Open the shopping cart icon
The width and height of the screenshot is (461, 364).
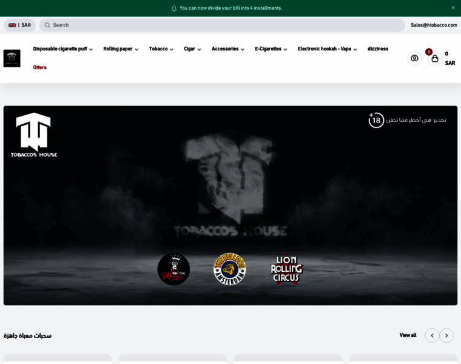pyautogui.click(x=434, y=58)
